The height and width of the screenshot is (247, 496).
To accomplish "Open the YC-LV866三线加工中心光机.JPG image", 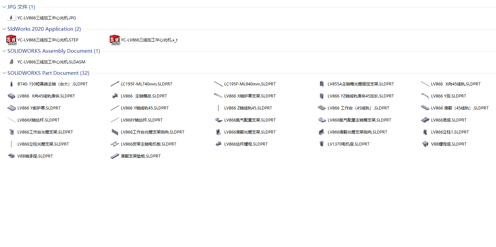I will (x=11, y=18).
